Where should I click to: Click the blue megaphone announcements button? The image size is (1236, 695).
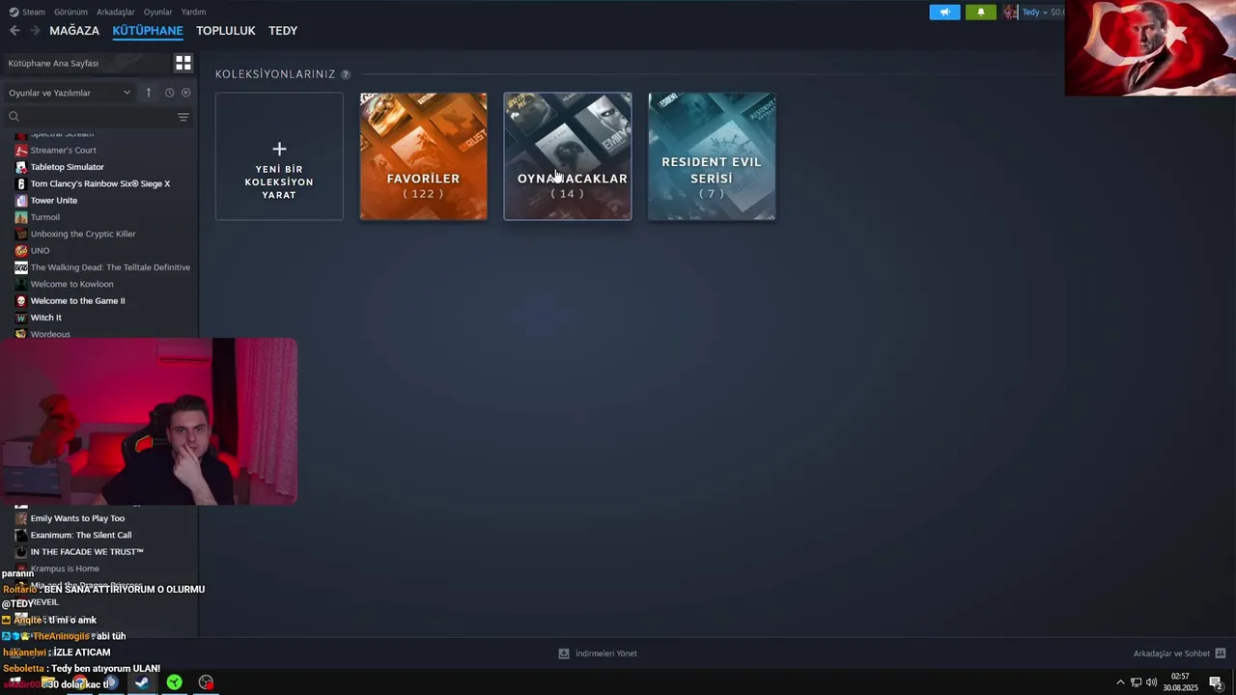tap(945, 12)
